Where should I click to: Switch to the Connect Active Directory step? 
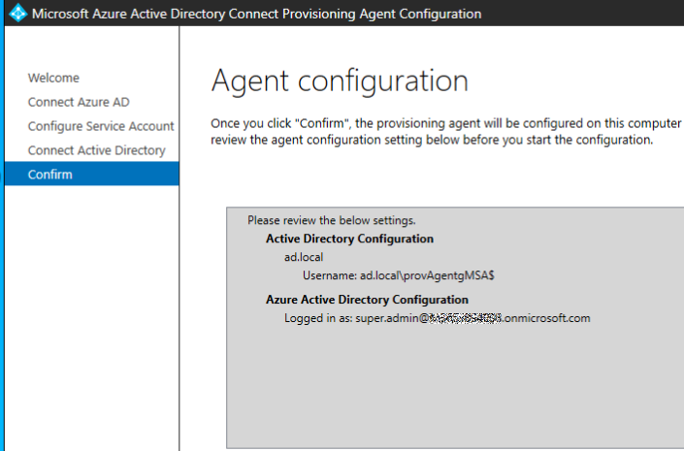pyautogui.click(x=96, y=150)
